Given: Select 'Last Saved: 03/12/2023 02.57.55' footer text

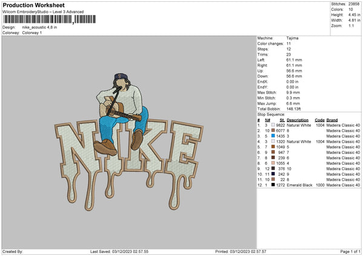Looking at the screenshot, I should pos(119,251).
